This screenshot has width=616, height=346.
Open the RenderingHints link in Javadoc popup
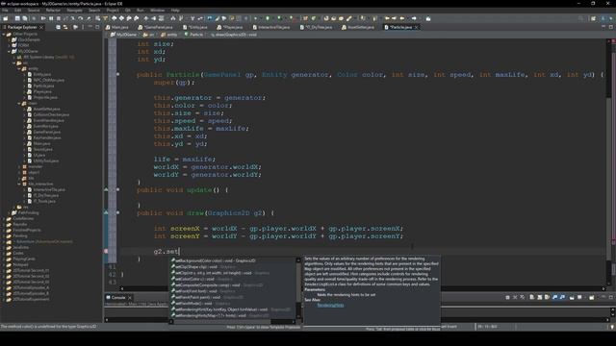click(x=330, y=306)
